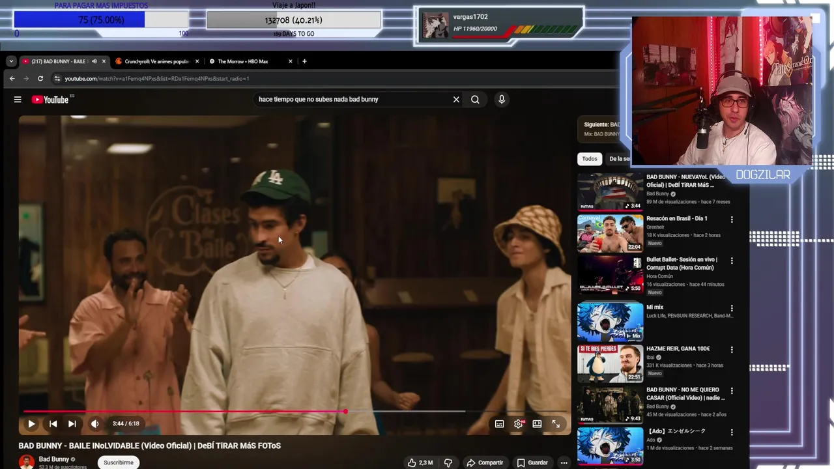Skip to next video in player
Screen dimensions: 834x469
click(72, 423)
